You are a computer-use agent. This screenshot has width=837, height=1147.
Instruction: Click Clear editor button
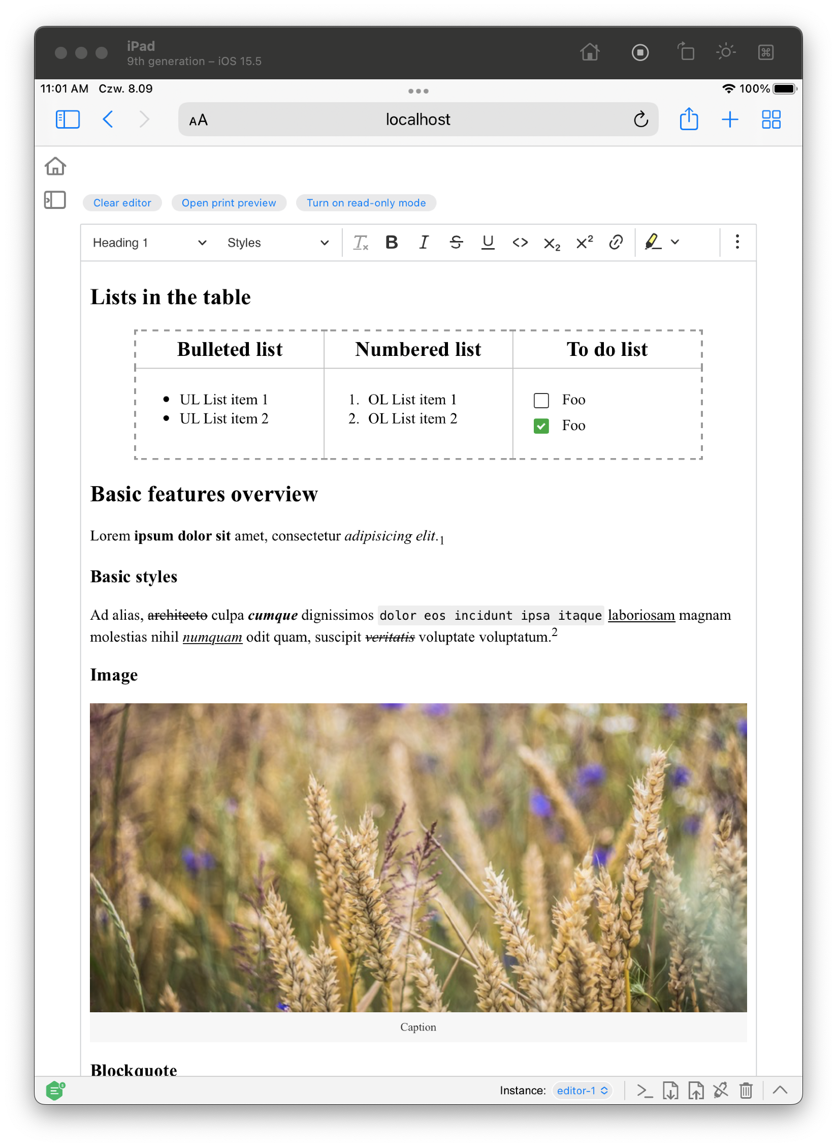pyautogui.click(x=122, y=203)
